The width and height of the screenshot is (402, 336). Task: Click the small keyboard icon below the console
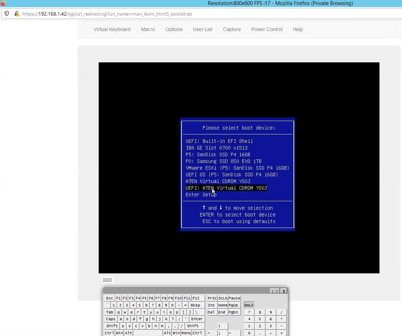pos(107,280)
